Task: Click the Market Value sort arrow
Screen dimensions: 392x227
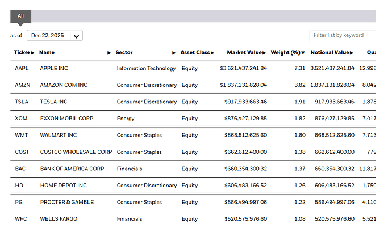Action: click(265, 53)
